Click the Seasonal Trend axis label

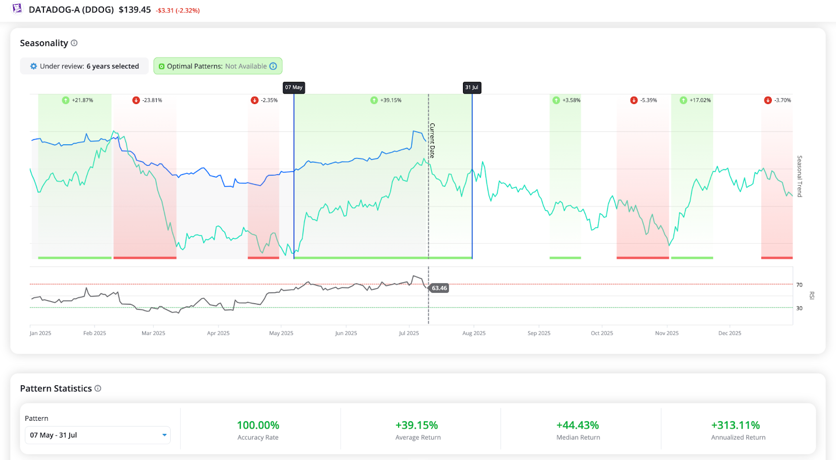(x=799, y=176)
